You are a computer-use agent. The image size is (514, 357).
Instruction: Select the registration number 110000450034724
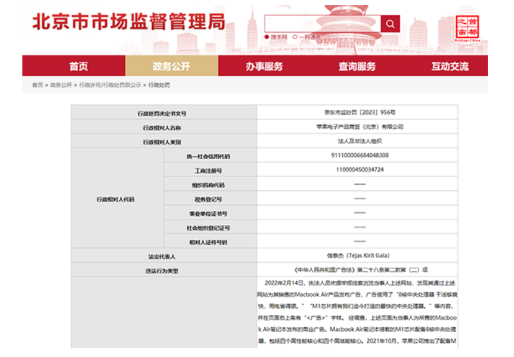pos(359,169)
